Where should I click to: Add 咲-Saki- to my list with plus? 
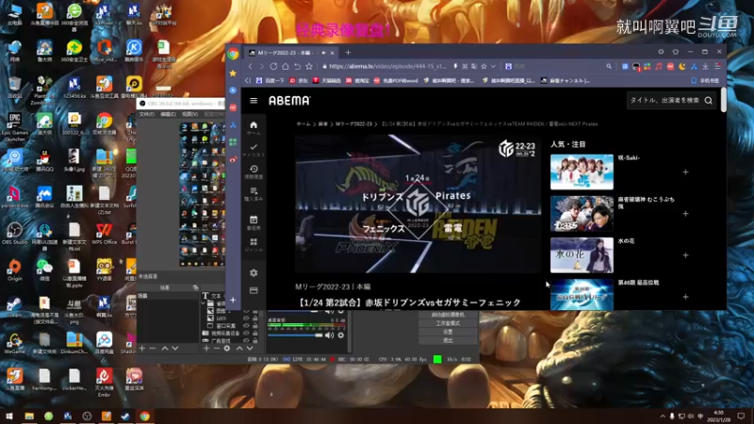(685, 172)
